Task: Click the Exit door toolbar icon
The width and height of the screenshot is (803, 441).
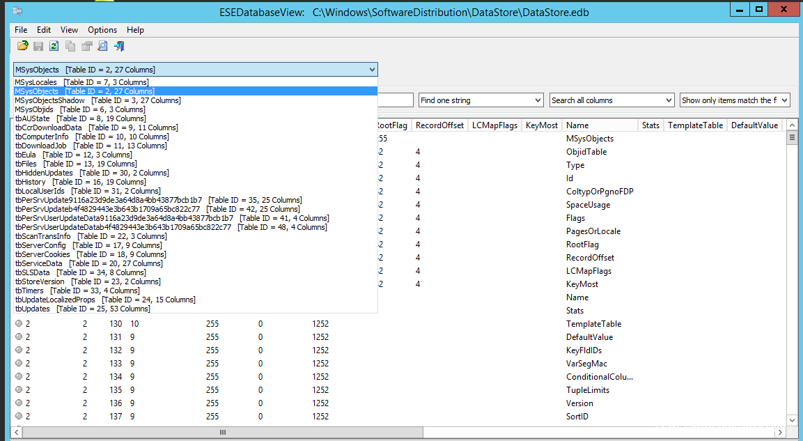Action: click(x=119, y=46)
